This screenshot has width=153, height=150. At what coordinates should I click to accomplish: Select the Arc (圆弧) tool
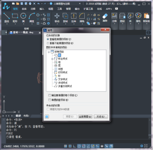(32, 17)
